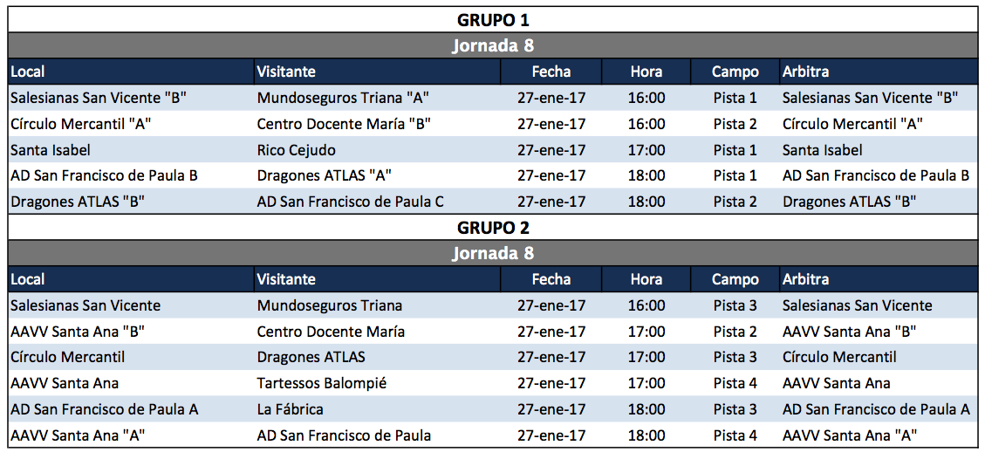Viewport: 992px width, 459px height.
Task: Select the Mundoseguros Triana "A" visitor cell
Action: click(343, 98)
